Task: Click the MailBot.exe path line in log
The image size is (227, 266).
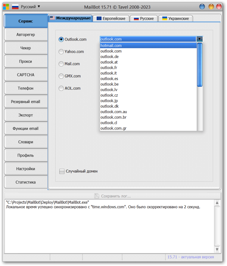Action: (x=47, y=202)
